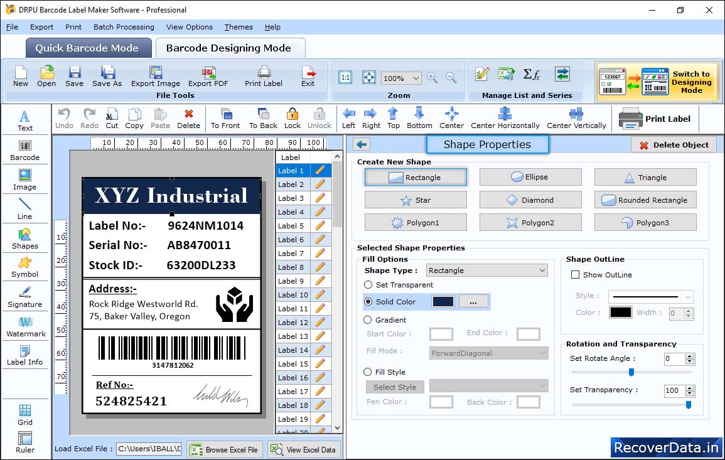The width and height of the screenshot is (725, 460).
Task: Toggle the Grid display
Action: click(x=25, y=415)
